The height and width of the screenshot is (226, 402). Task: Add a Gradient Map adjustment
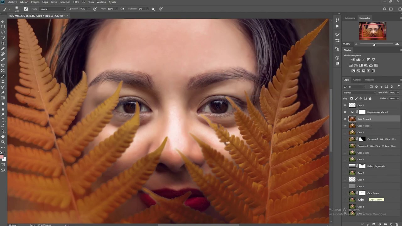(373, 71)
